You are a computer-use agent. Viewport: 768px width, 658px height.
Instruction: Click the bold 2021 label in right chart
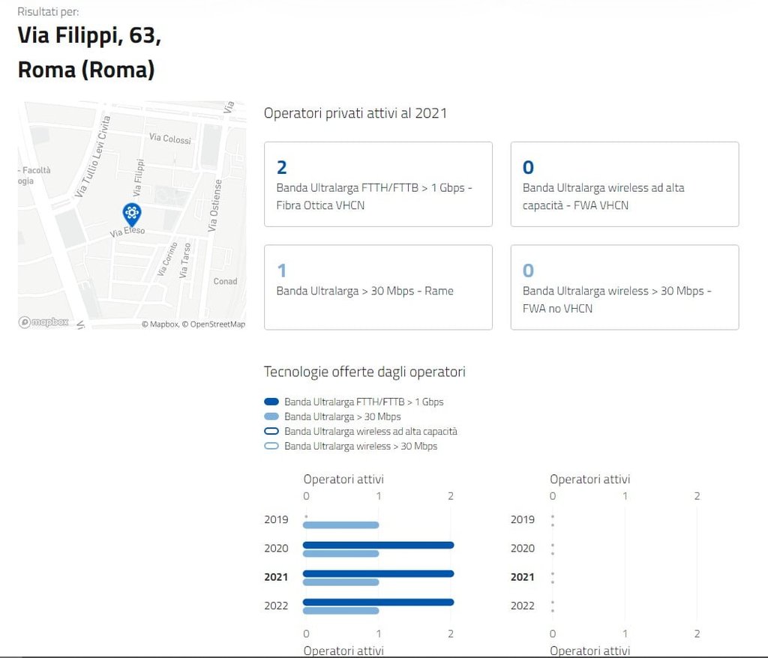point(523,577)
